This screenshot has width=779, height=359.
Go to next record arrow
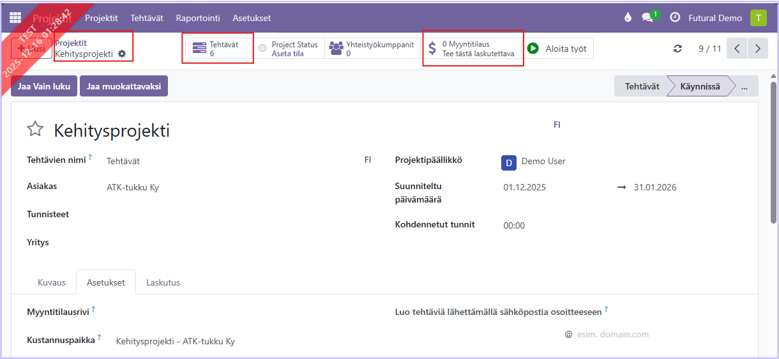point(758,49)
